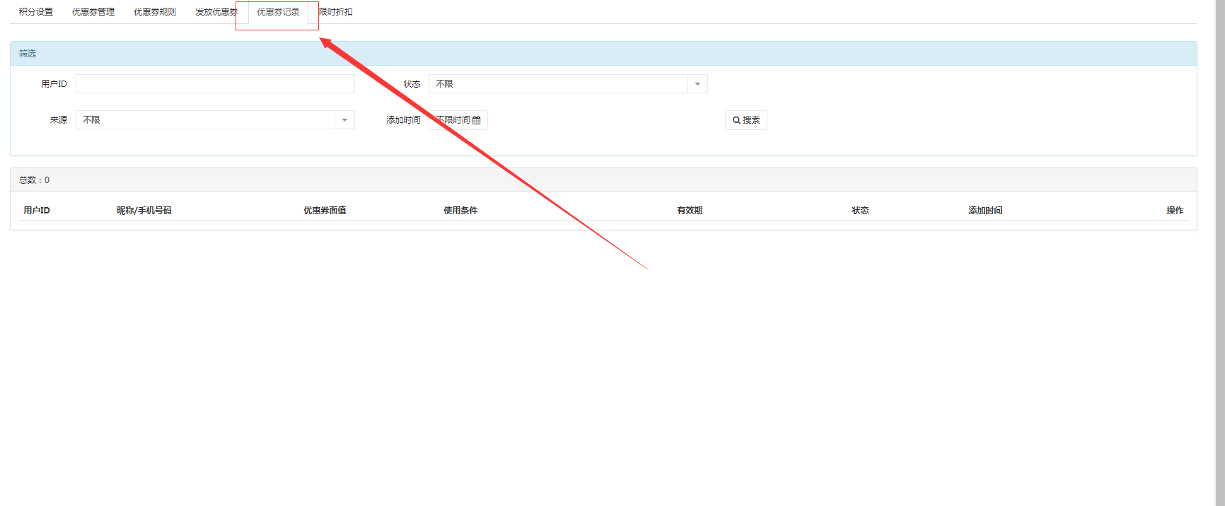Click the vertical scrollbar

tap(1220, 253)
